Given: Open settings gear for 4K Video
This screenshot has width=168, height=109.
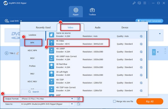Looking at the screenshot, I should click(141, 44).
